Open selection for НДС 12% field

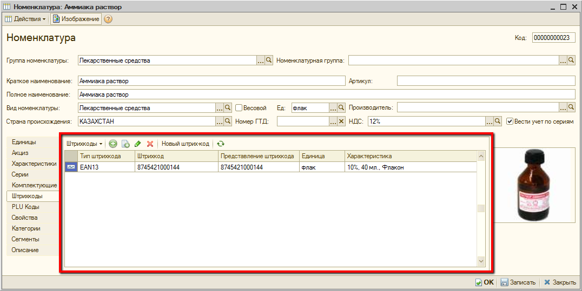[490, 121]
